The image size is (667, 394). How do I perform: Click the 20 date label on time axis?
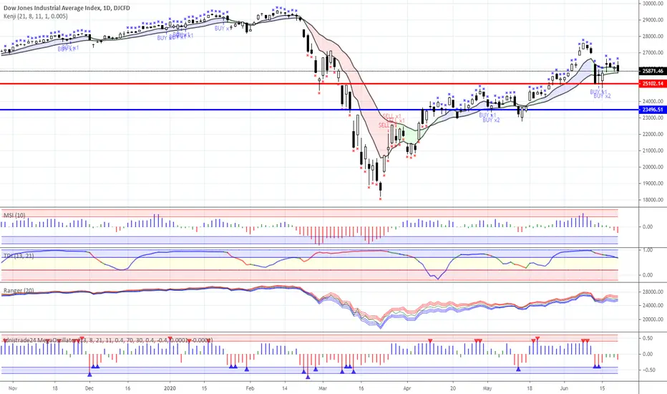point(453,388)
